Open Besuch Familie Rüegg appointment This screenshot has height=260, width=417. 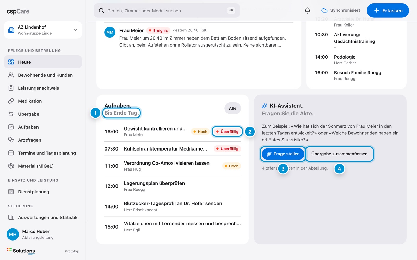point(356,75)
